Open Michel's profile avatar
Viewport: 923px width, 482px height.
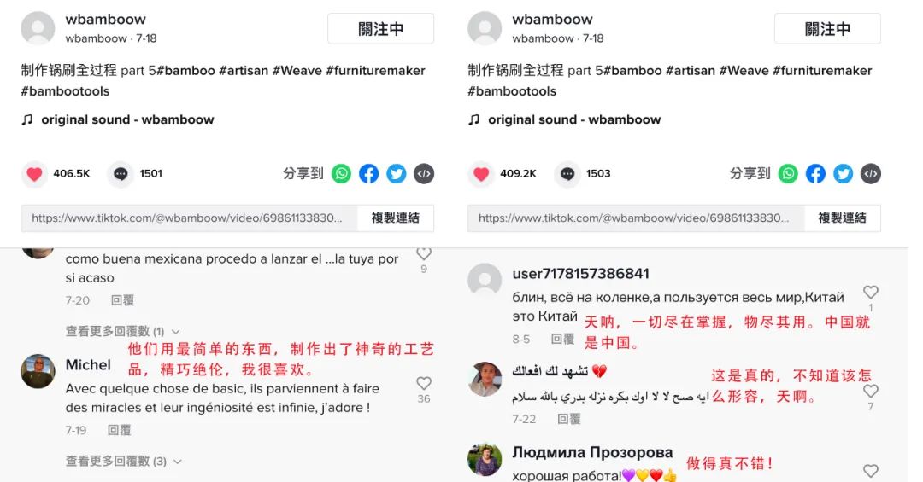click(38, 371)
